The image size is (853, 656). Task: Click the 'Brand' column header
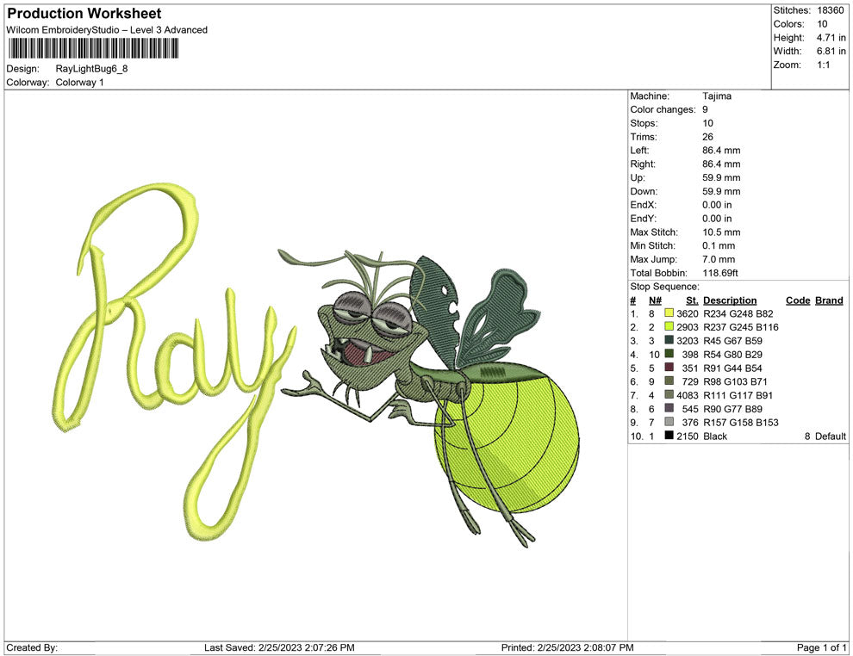(x=829, y=300)
